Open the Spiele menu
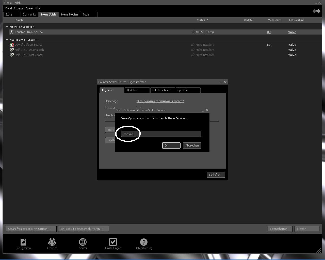325x260 pixels. click(x=29, y=8)
